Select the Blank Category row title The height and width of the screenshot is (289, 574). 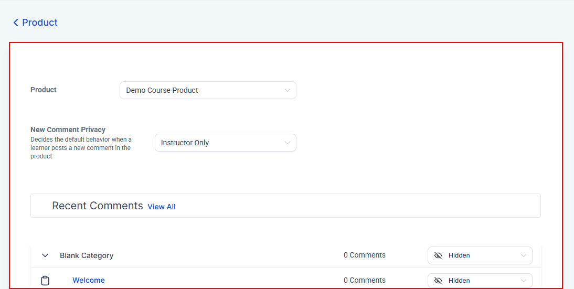tap(87, 255)
